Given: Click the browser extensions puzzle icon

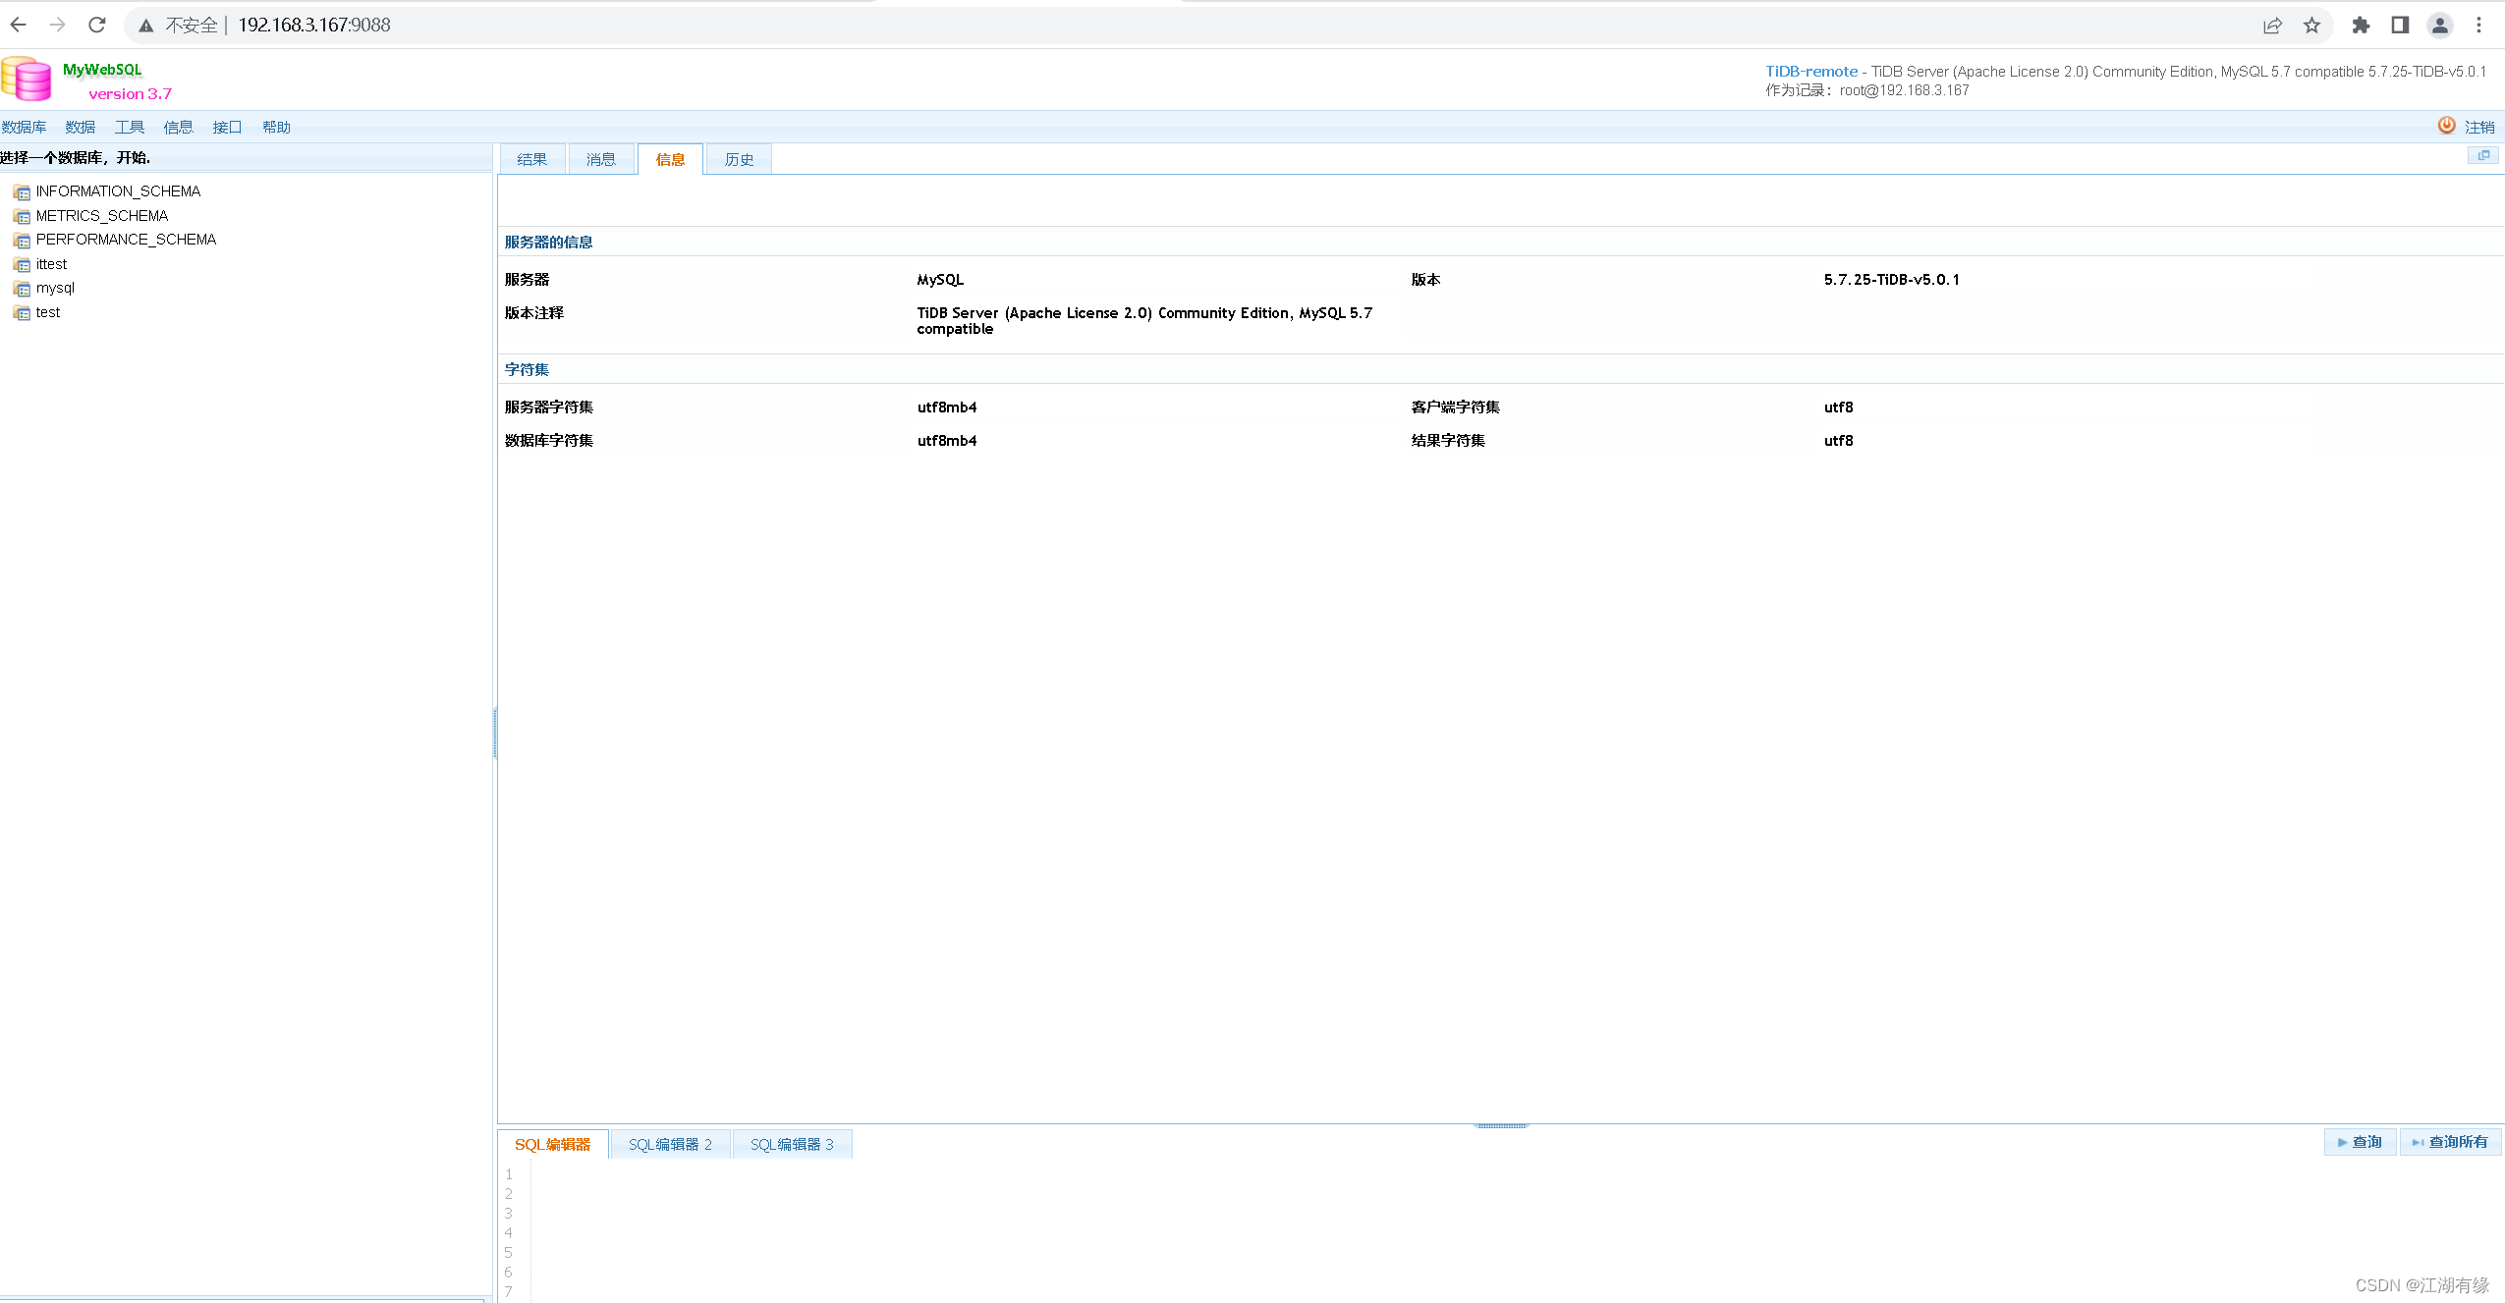Looking at the screenshot, I should [x=2362, y=25].
